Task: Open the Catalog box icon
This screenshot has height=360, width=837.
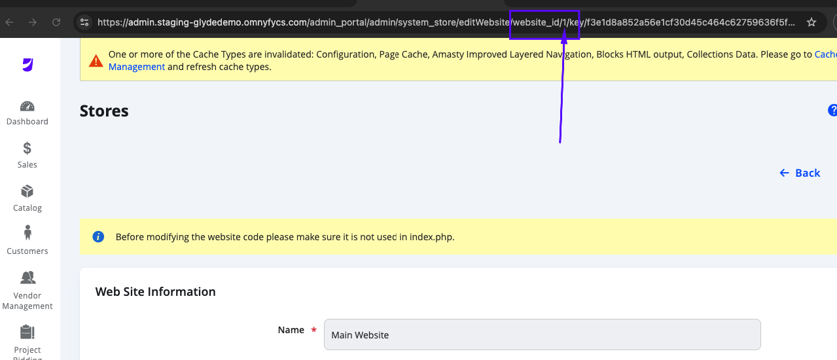Action: [x=27, y=191]
